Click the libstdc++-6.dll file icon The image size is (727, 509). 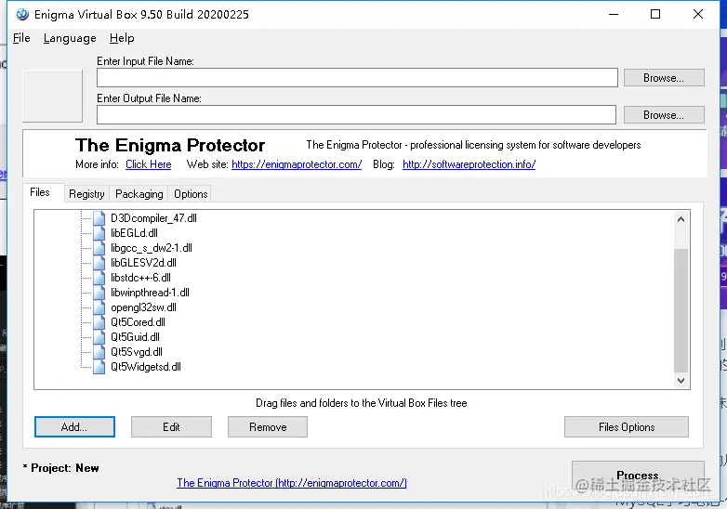(99, 278)
